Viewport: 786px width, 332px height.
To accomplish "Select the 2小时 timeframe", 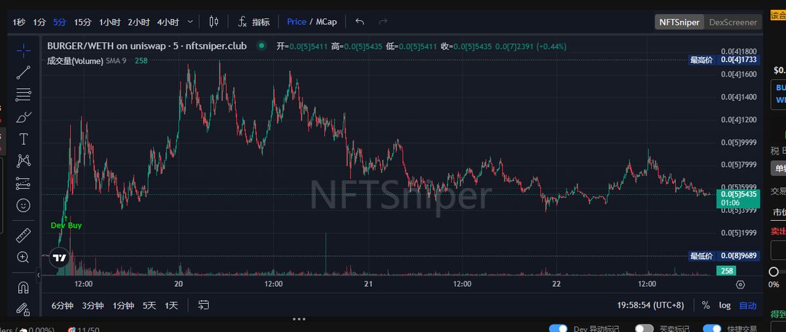I will [138, 22].
